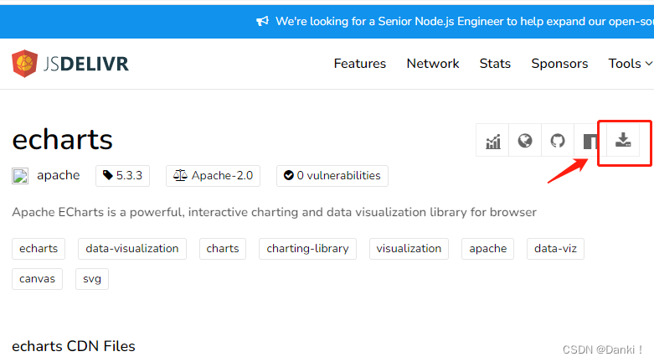Go to the Network page
The height and width of the screenshot is (362, 654).
(433, 64)
